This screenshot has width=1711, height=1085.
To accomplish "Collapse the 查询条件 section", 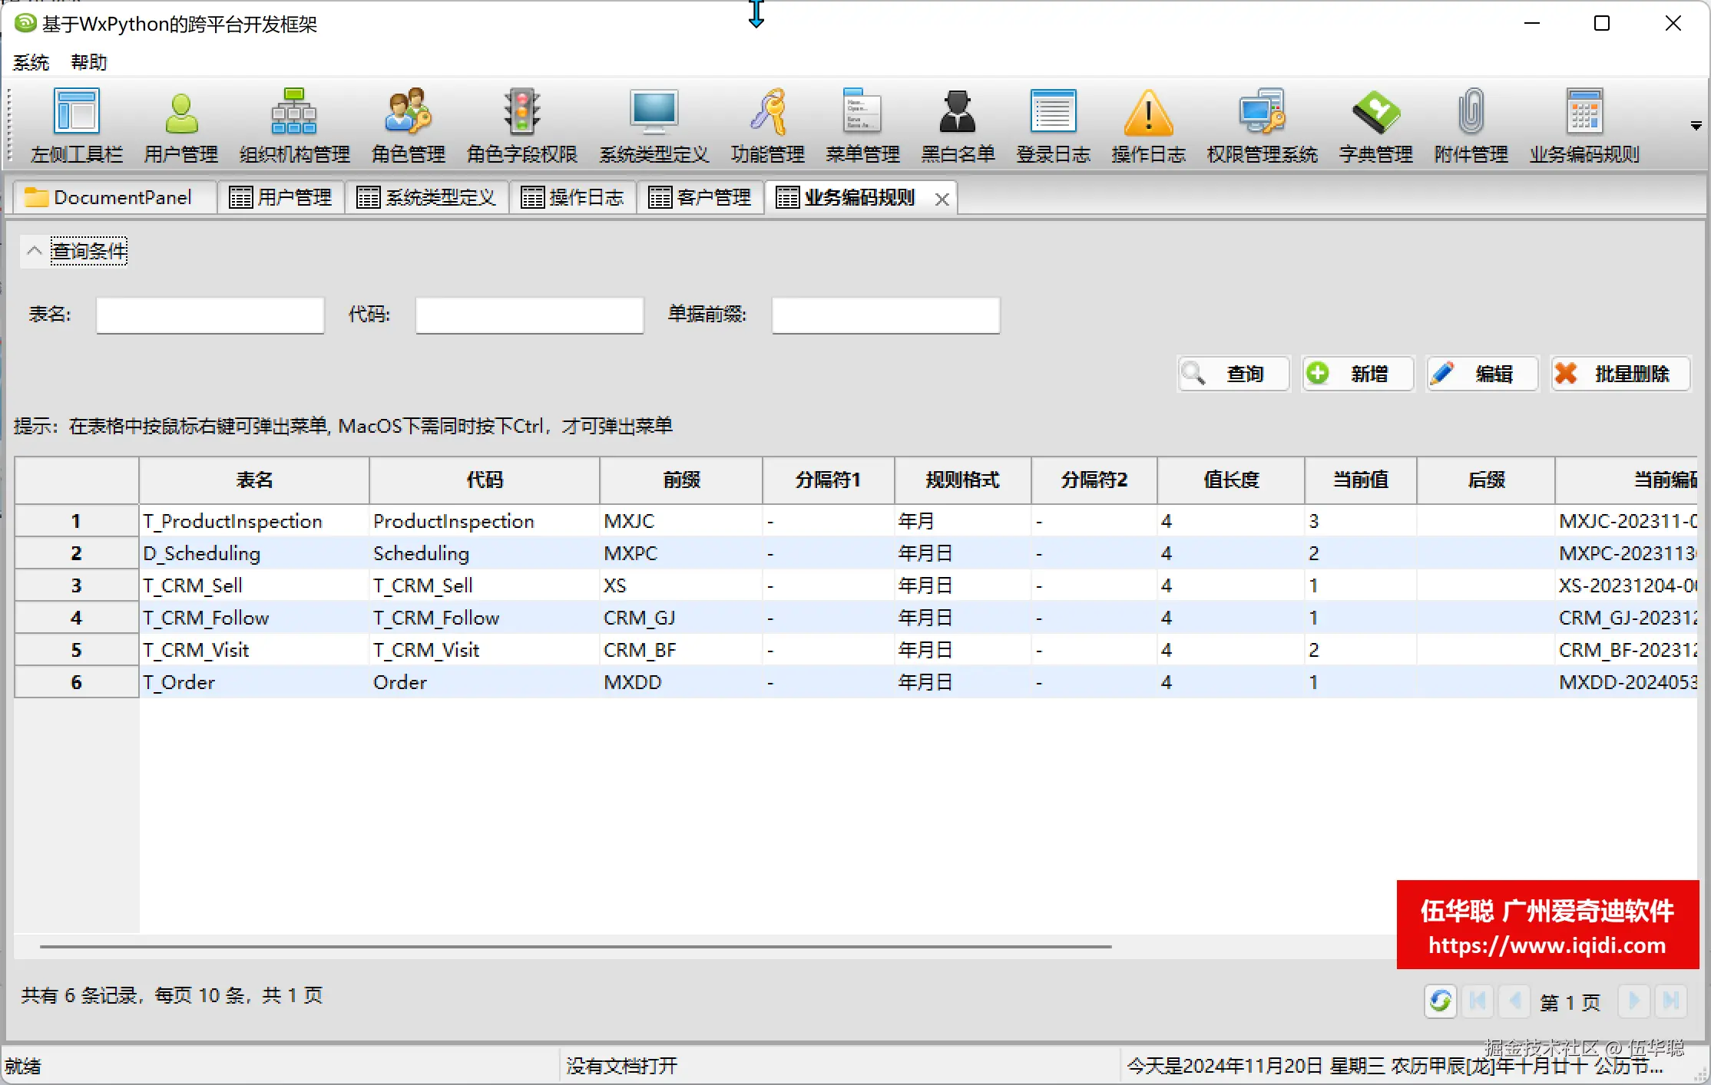I will point(35,251).
